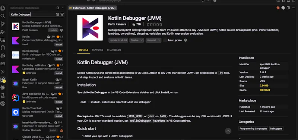The image size is (298, 140).
Task: Open the starburst Claude icon in activity bar
Action: pos(3,88)
